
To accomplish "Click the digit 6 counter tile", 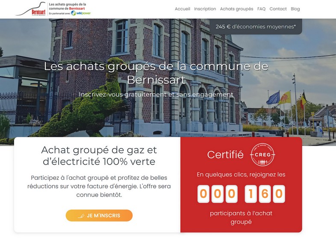I will point(265,194).
